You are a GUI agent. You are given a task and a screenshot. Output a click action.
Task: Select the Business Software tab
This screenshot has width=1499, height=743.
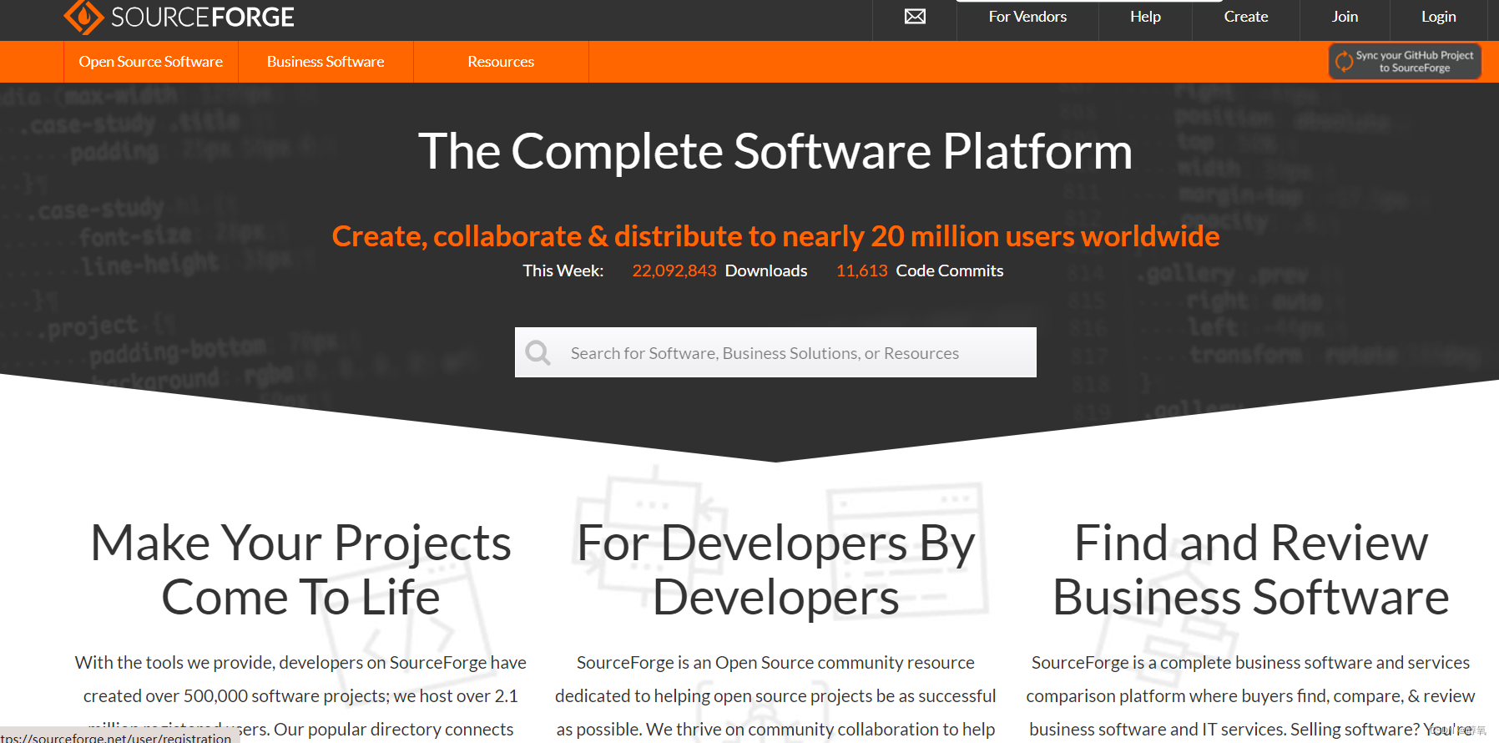pos(326,62)
